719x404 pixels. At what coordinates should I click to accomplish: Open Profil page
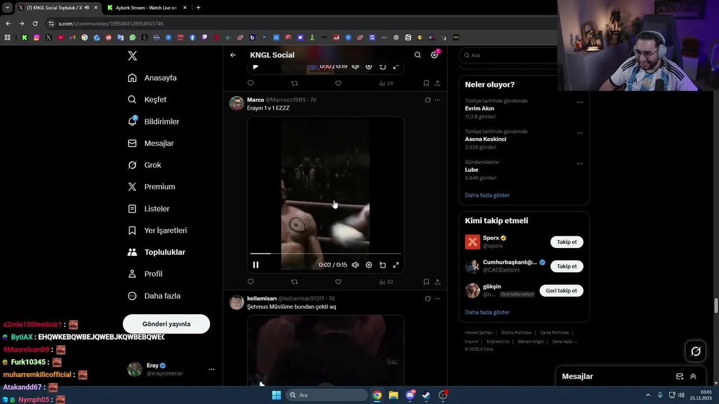pyautogui.click(x=145, y=274)
